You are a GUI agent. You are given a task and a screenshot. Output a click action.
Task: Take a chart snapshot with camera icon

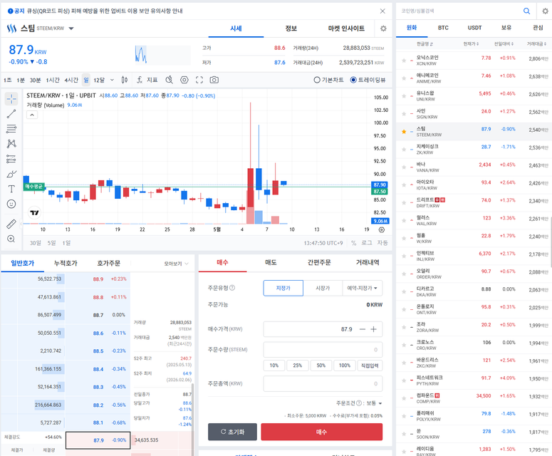point(214,80)
